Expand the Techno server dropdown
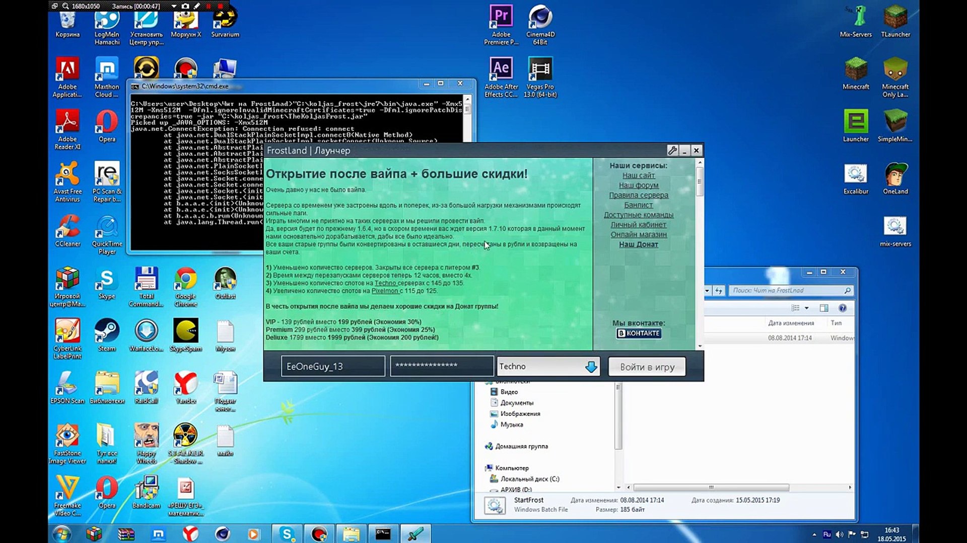Viewport: 967px width, 543px height. (591, 367)
